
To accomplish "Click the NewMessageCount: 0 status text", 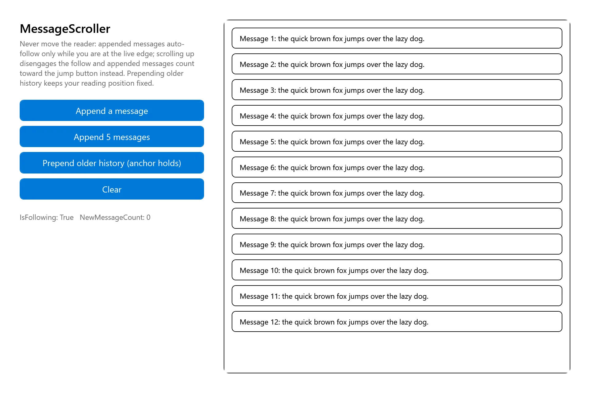I will (115, 217).
